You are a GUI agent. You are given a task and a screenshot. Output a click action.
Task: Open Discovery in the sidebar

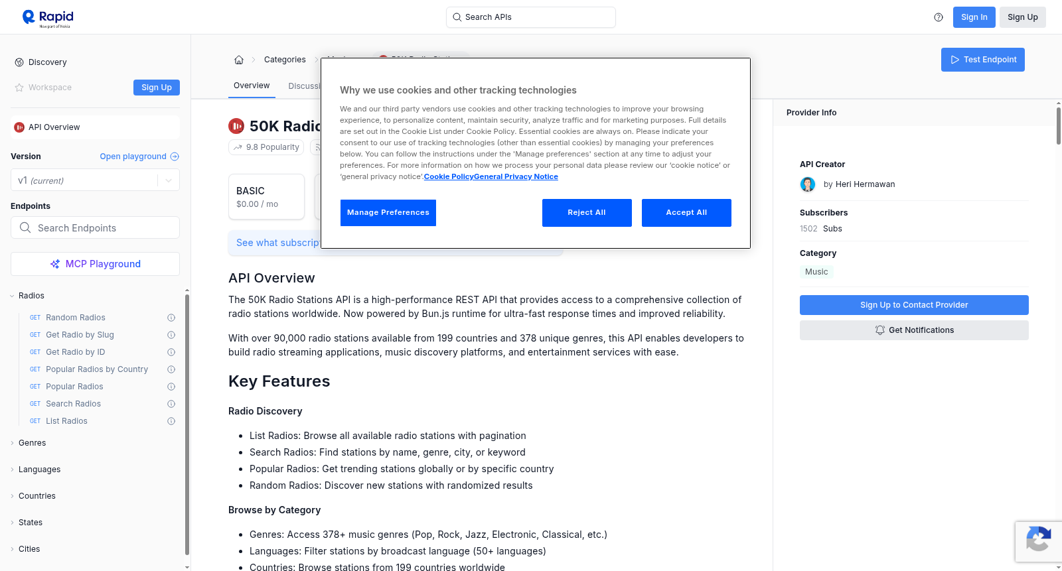click(47, 62)
